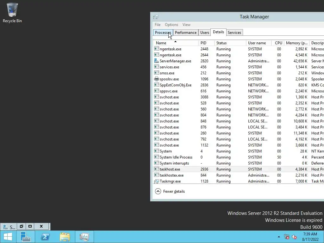Select the svchost.exe row with PID 804

click(x=239, y=115)
